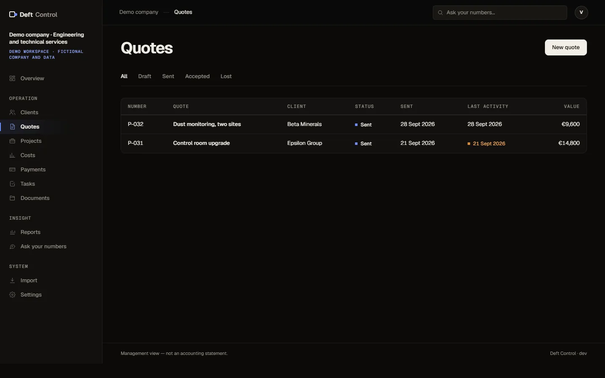605x378 pixels.
Task: Click the Deft Control logo
Action: pyautogui.click(x=33, y=15)
